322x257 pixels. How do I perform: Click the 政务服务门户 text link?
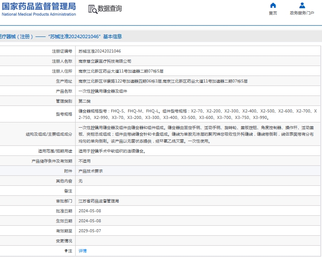[302, 13]
